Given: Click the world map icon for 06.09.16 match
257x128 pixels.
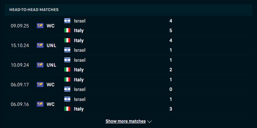Looking at the screenshot, I should click(40, 104).
